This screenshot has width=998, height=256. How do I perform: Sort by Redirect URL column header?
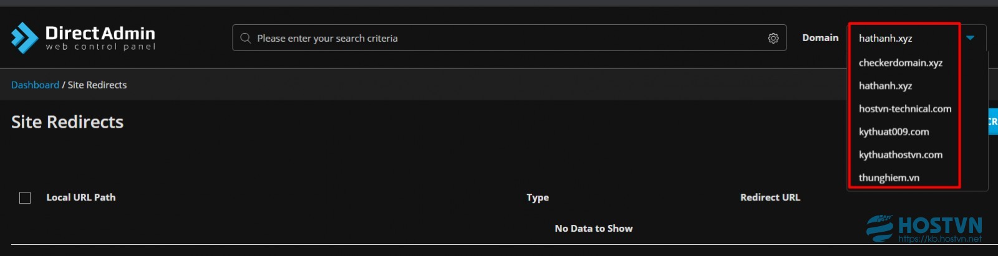click(x=770, y=197)
